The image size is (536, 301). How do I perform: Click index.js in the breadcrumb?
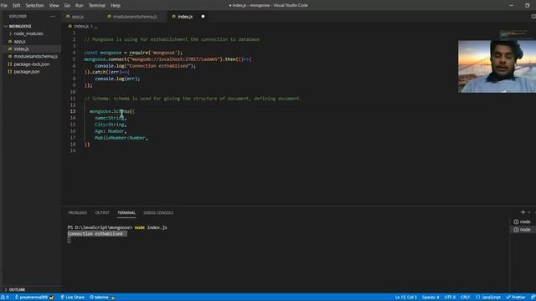click(x=81, y=26)
